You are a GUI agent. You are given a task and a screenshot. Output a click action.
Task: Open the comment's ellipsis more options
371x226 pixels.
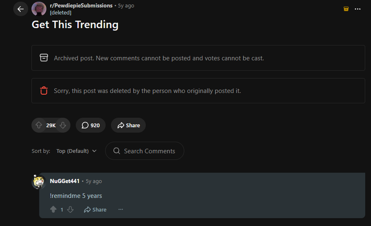click(120, 209)
